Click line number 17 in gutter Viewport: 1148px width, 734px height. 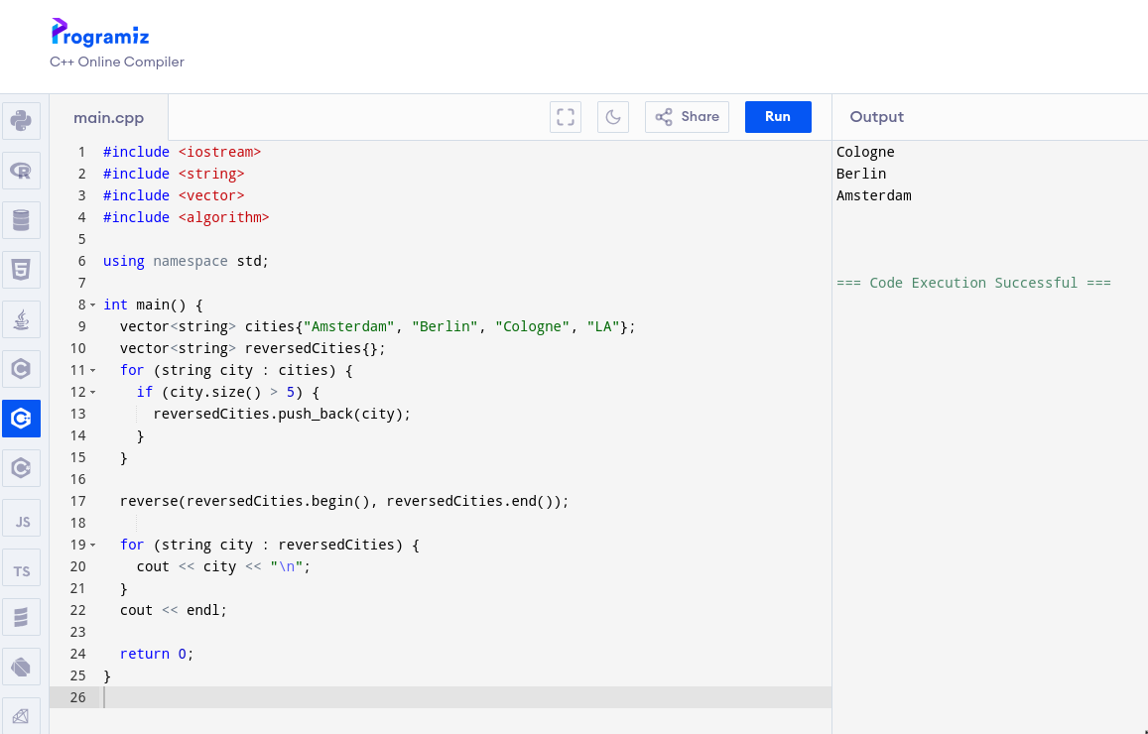(x=77, y=501)
